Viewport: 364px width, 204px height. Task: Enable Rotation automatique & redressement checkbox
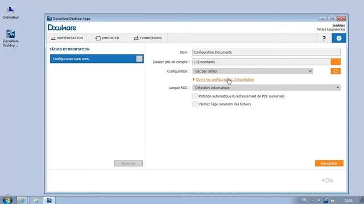point(195,96)
